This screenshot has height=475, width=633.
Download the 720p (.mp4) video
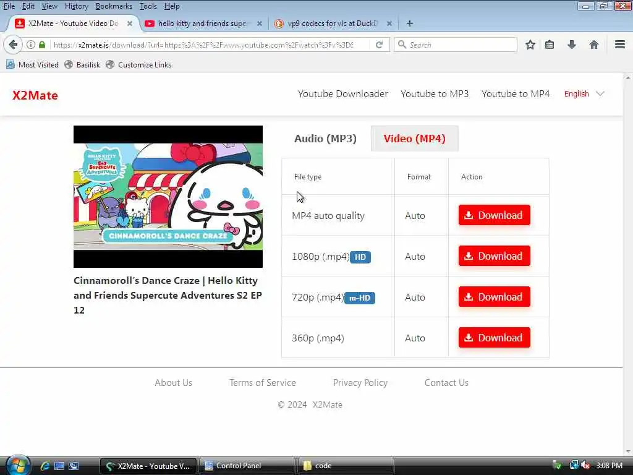[494, 297]
